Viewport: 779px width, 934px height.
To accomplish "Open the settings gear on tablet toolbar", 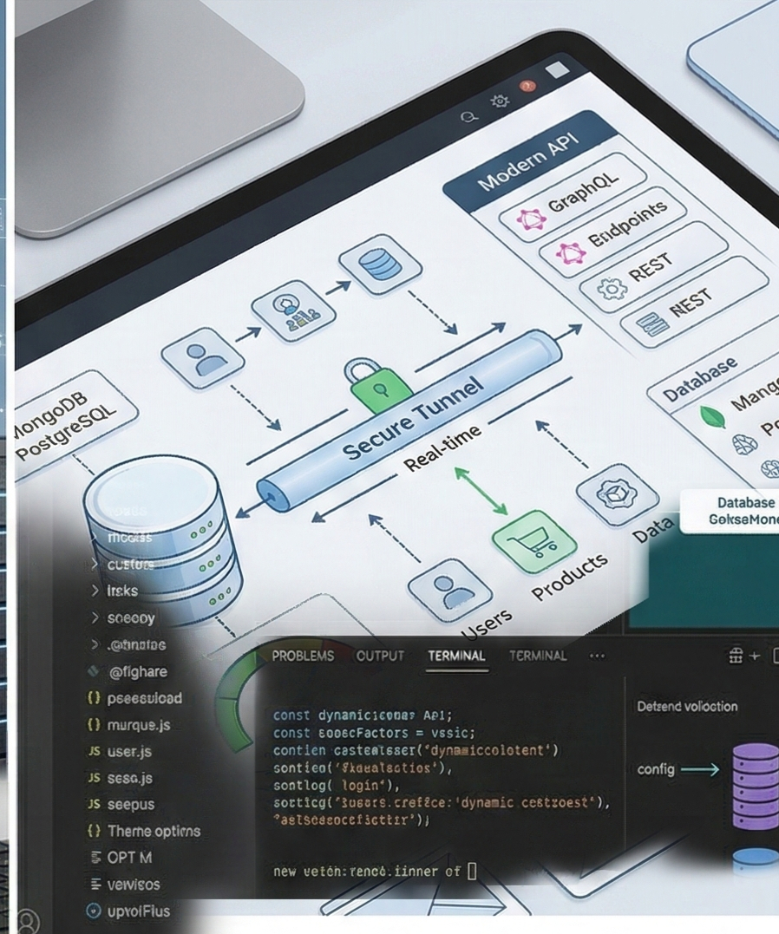I will [500, 101].
